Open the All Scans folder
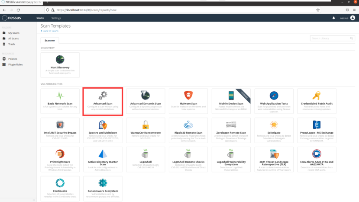Screen dimensions: 359x202 [x=13, y=38]
